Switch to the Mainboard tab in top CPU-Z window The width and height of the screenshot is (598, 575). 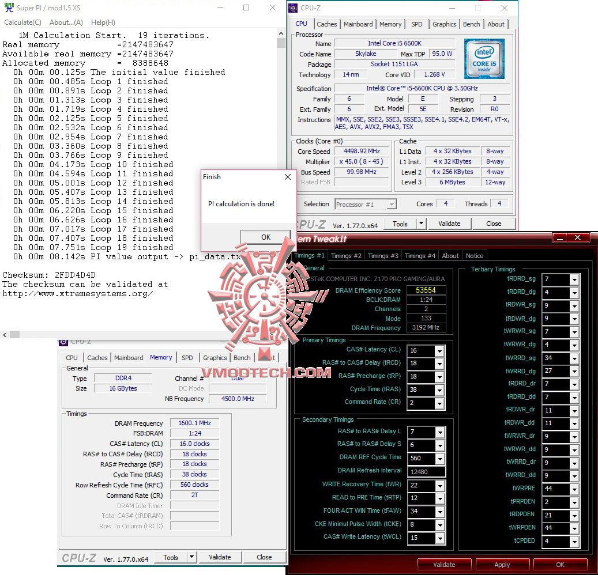358,24
